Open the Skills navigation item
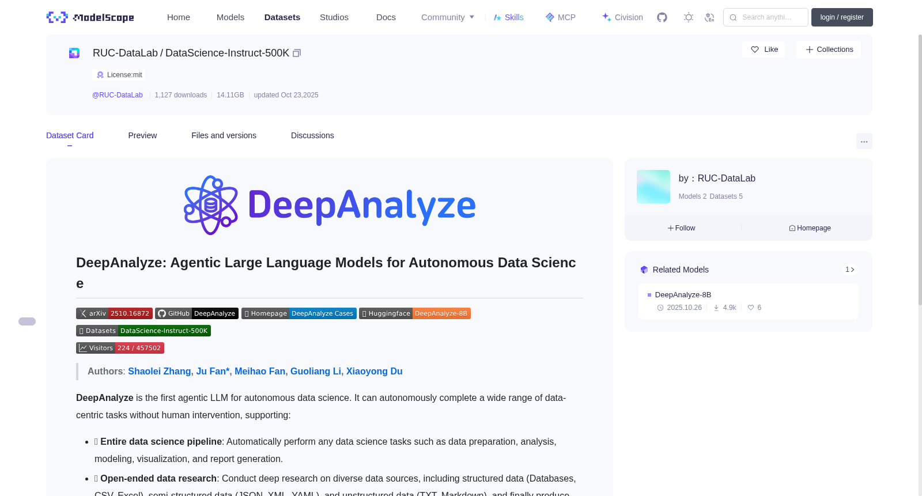The image size is (922, 496). click(509, 17)
